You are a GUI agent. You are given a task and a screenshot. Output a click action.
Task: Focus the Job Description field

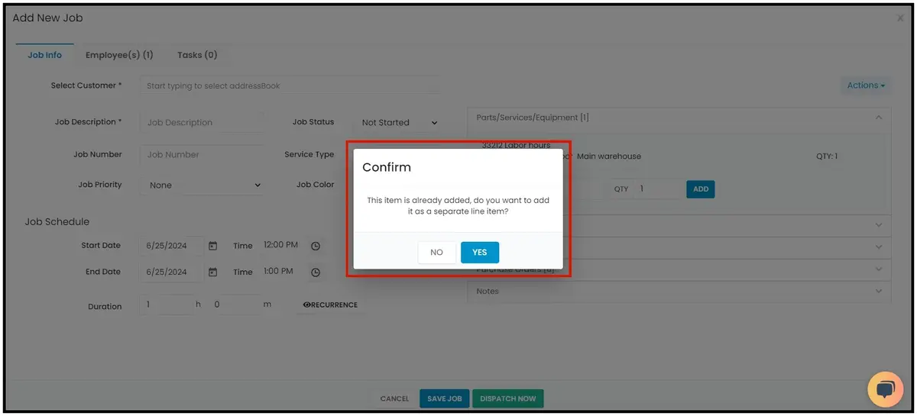tap(202, 122)
